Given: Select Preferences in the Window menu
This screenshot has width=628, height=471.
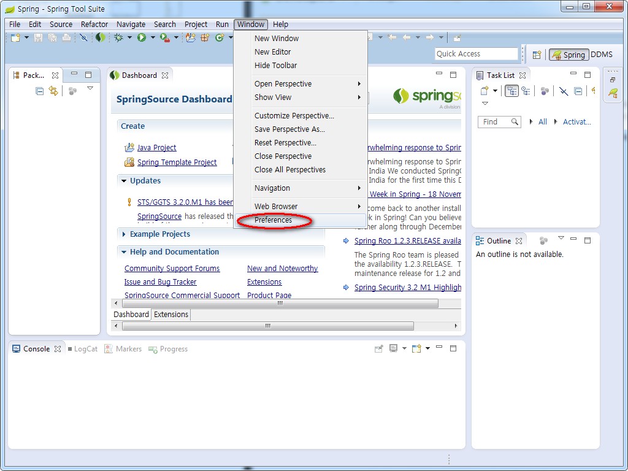Looking at the screenshot, I should click(301, 220).
